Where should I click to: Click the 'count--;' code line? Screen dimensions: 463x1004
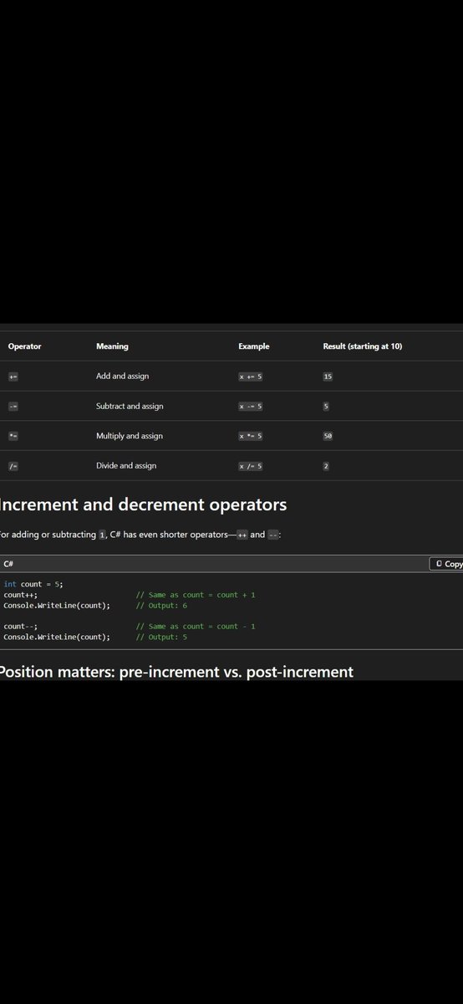(x=20, y=626)
